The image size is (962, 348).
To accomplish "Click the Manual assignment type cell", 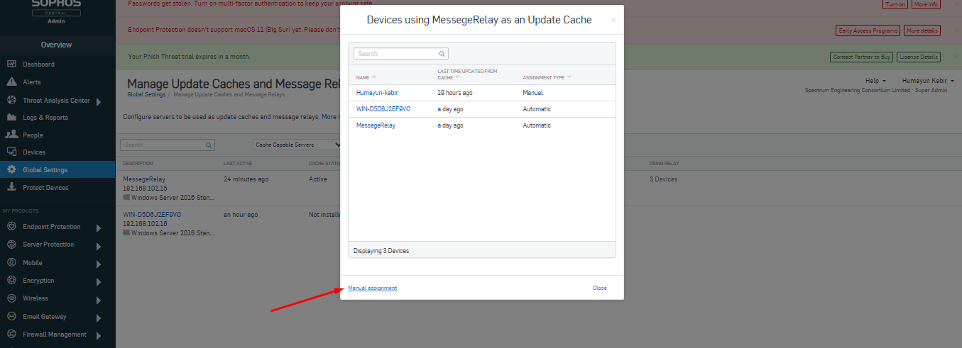I will coord(532,93).
